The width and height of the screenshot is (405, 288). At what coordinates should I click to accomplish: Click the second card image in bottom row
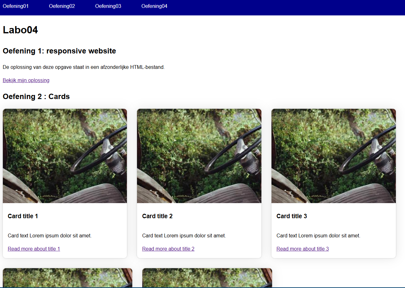207,278
